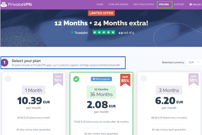Image resolution: width=202 pixels, height=135 pixels.
Task: Select the 1 Month plan radio button
Action: (x=8, y=79)
